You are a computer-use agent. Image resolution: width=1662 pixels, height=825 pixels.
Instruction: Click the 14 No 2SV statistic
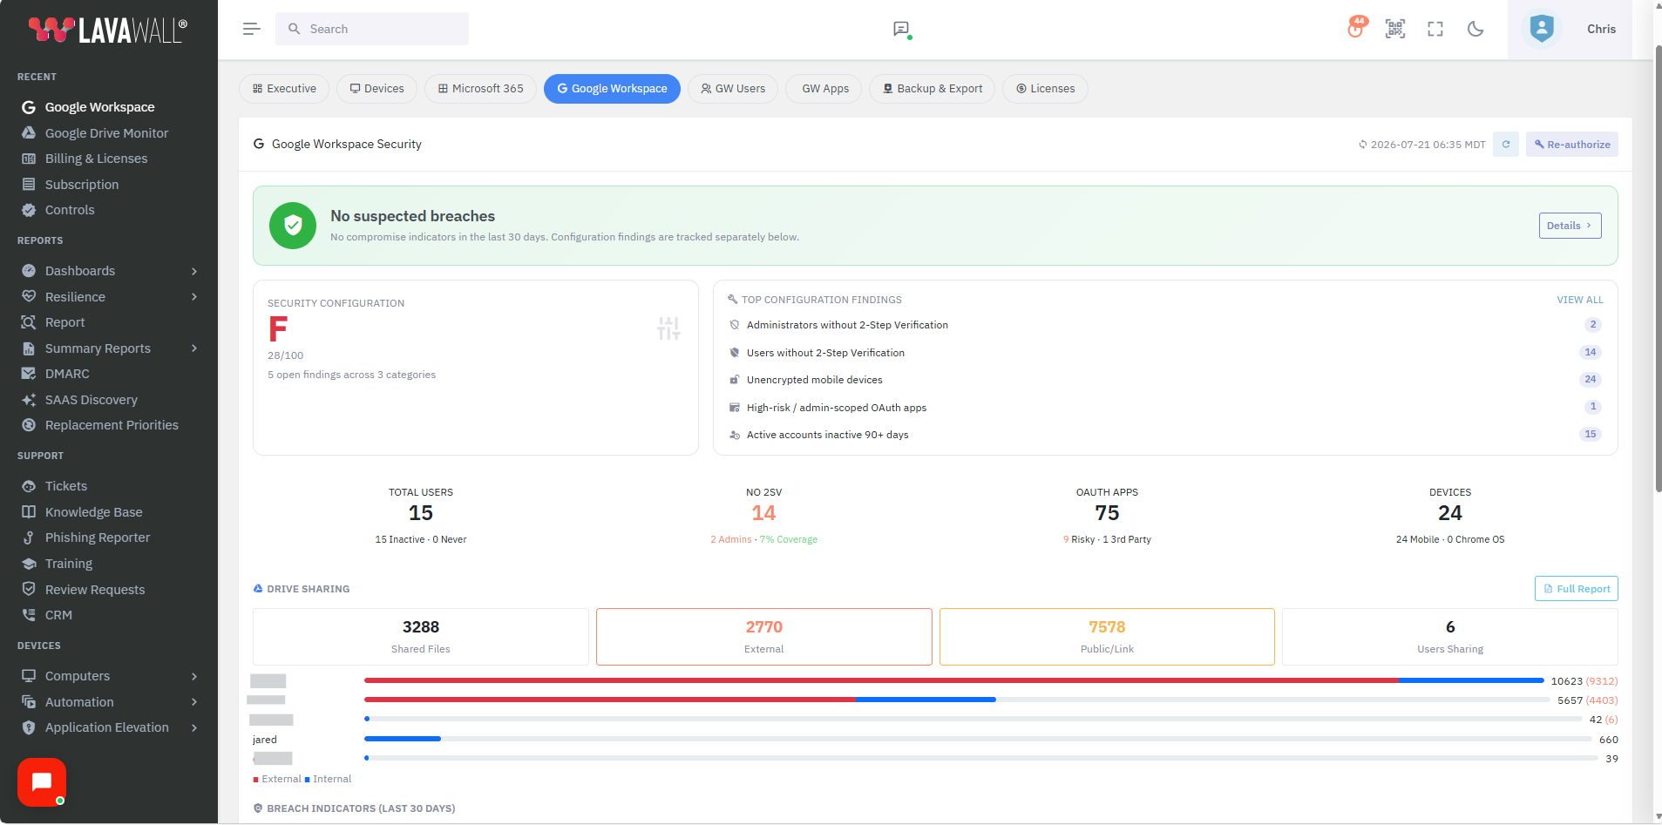point(763,513)
